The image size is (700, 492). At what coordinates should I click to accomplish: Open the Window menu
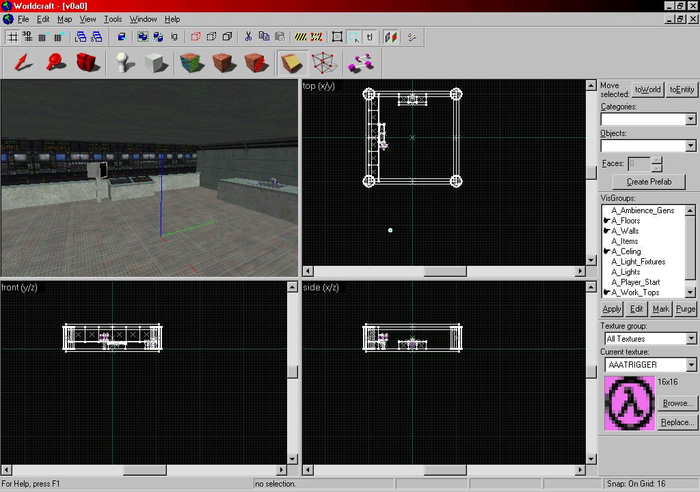pos(144,19)
